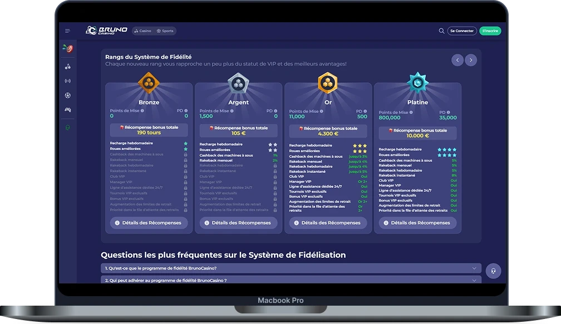
Task: Go to next rank with right arrow
Action: pyautogui.click(x=471, y=60)
